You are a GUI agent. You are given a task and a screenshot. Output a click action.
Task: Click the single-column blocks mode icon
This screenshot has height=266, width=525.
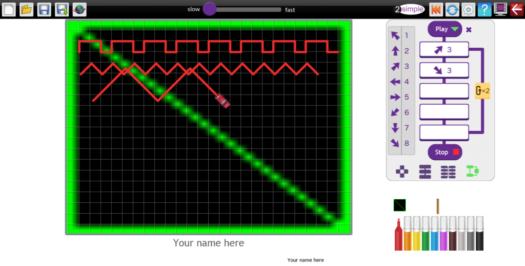(x=425, y=172)
